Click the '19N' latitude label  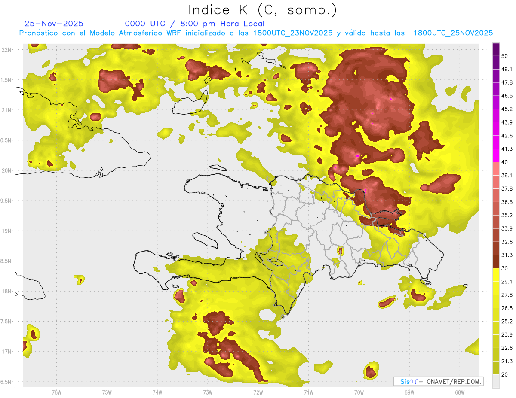point(7,231)
